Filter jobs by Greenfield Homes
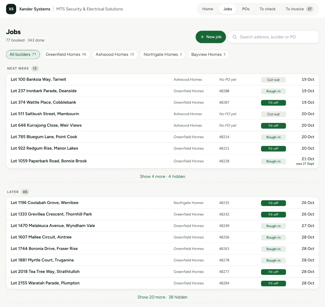Image resolution: width=325 pixels, height=307 pixels. coord(66,55)
